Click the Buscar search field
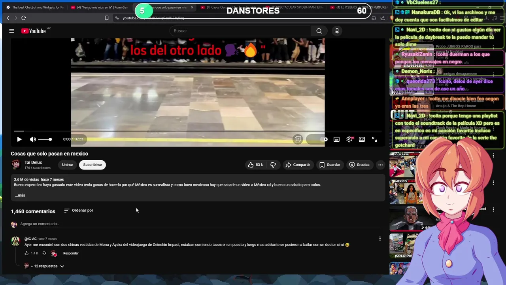This screenshot has width=506, height=285. click(240, 31)
